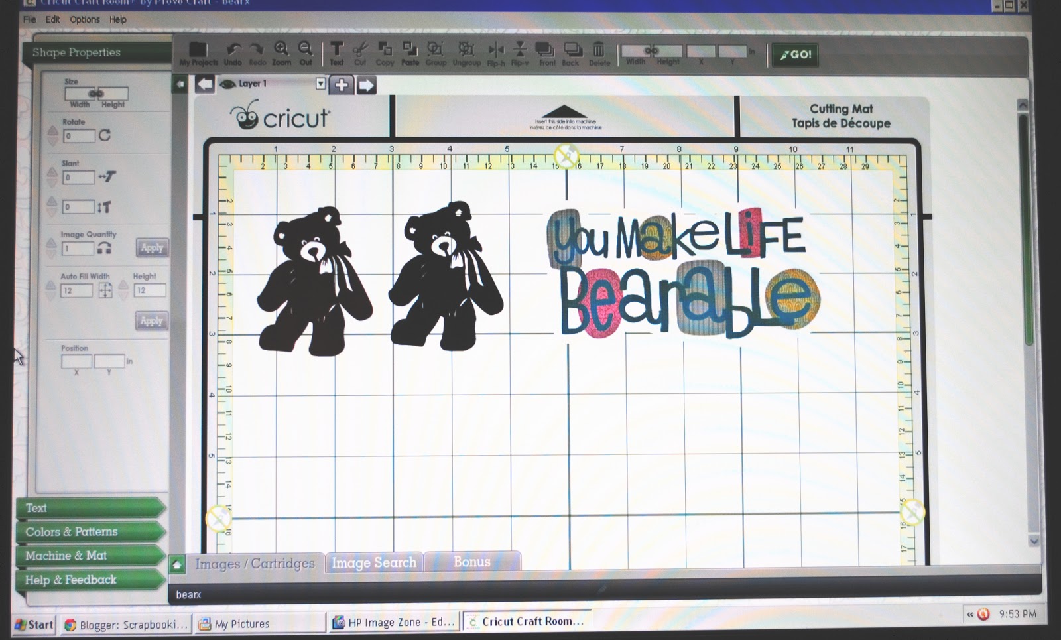
Task: Click the Paste toolbar icon
Action: (x=410, y=54)
